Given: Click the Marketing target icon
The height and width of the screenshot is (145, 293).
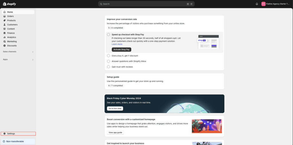Looking at the screenshot, I should point(5,41).
